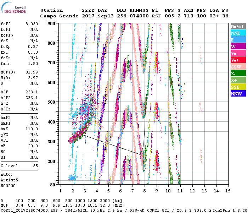Click the foEp value 0.37
This screenshot has height=213, width=248.
[x=33, y=47]
